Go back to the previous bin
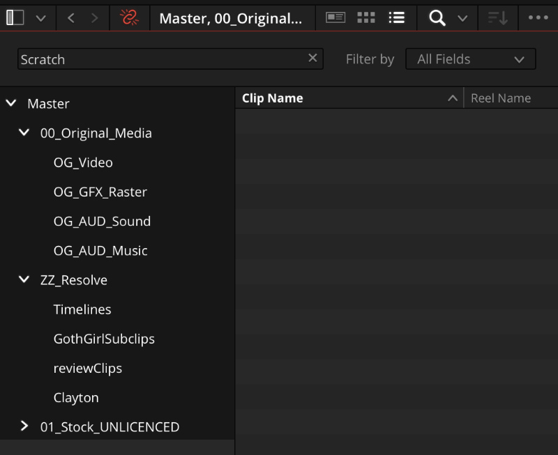Screen dimensions: 558x455 [71, 18]
